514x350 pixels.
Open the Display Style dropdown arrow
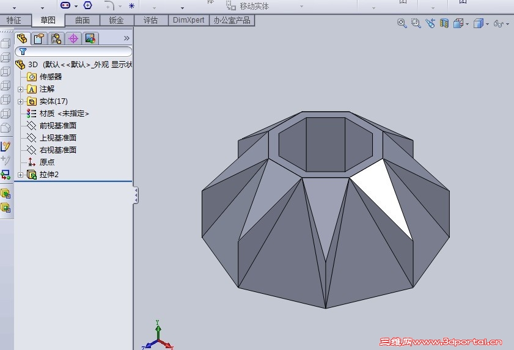[488, 24]
